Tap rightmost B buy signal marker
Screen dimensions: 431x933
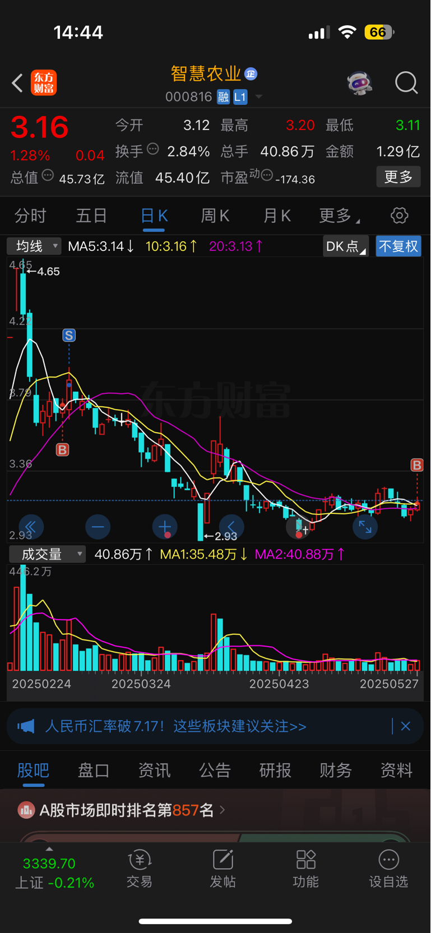(x=417, y=465)
